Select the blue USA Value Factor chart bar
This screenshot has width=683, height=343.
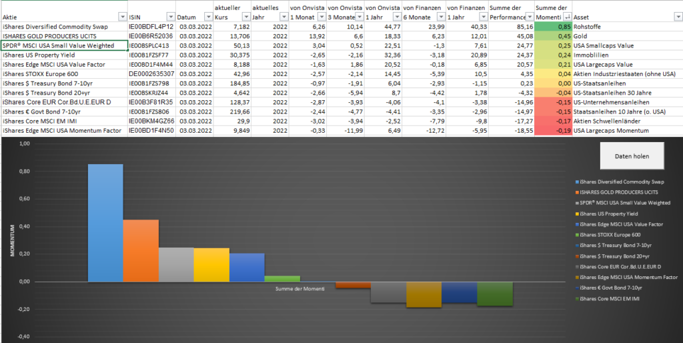click(247, 267)
